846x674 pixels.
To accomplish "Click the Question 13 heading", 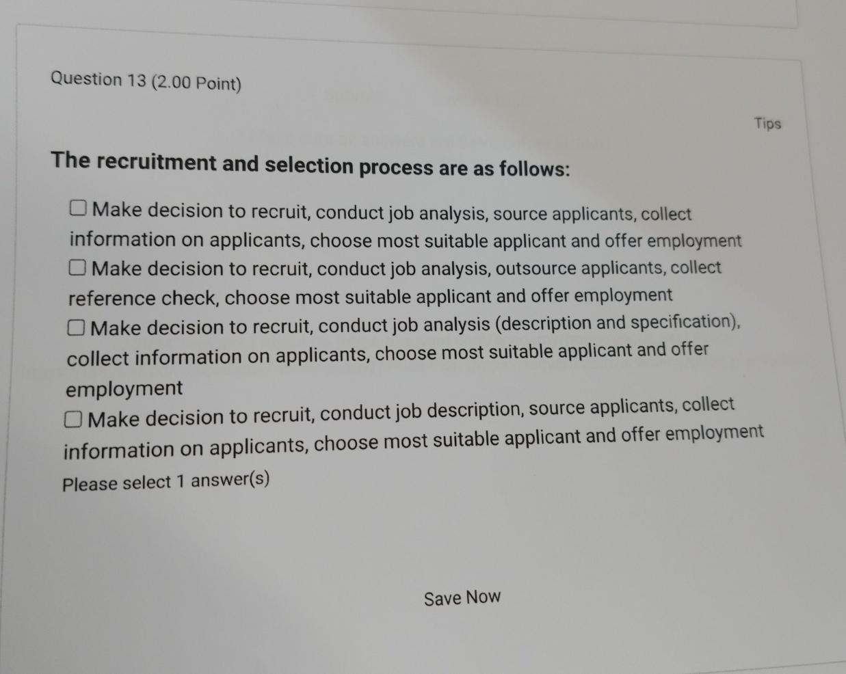I will click(x=96, y=80).
